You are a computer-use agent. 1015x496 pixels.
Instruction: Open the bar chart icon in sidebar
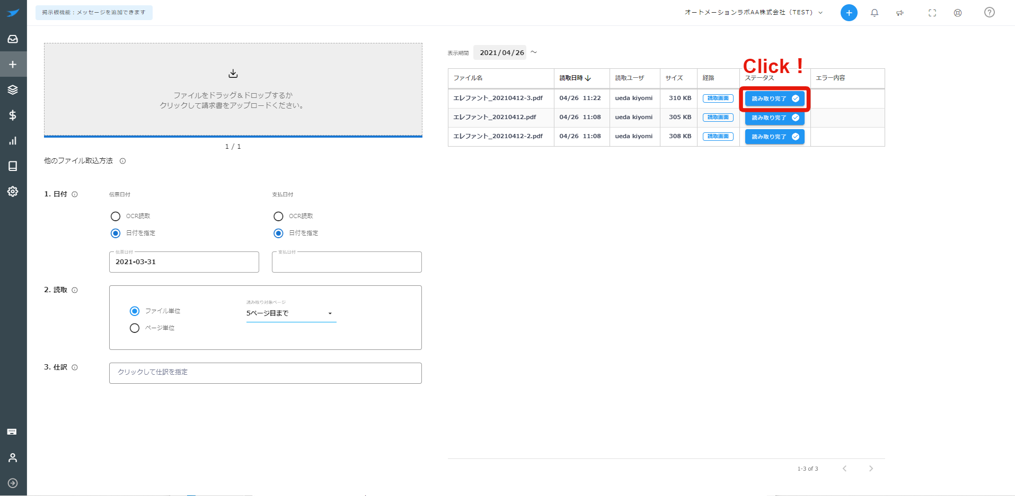tap(13, 141)
